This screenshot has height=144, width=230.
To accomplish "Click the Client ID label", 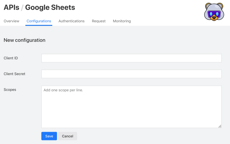I will (x=11, y=58).
